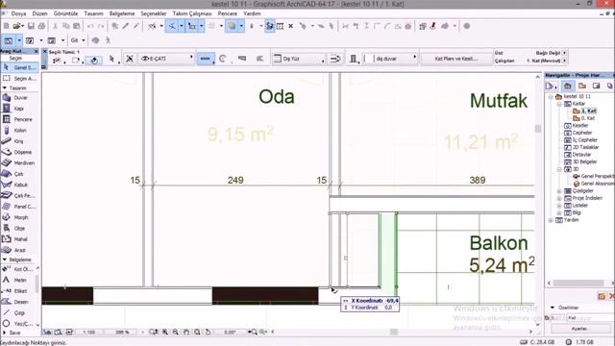The image size is (615, 346).
Task: Collapse the Tasarım toolbox section
Action: pos(5,88)
